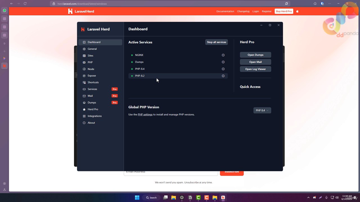Click the Node sidebar icon

pos(84,69)
